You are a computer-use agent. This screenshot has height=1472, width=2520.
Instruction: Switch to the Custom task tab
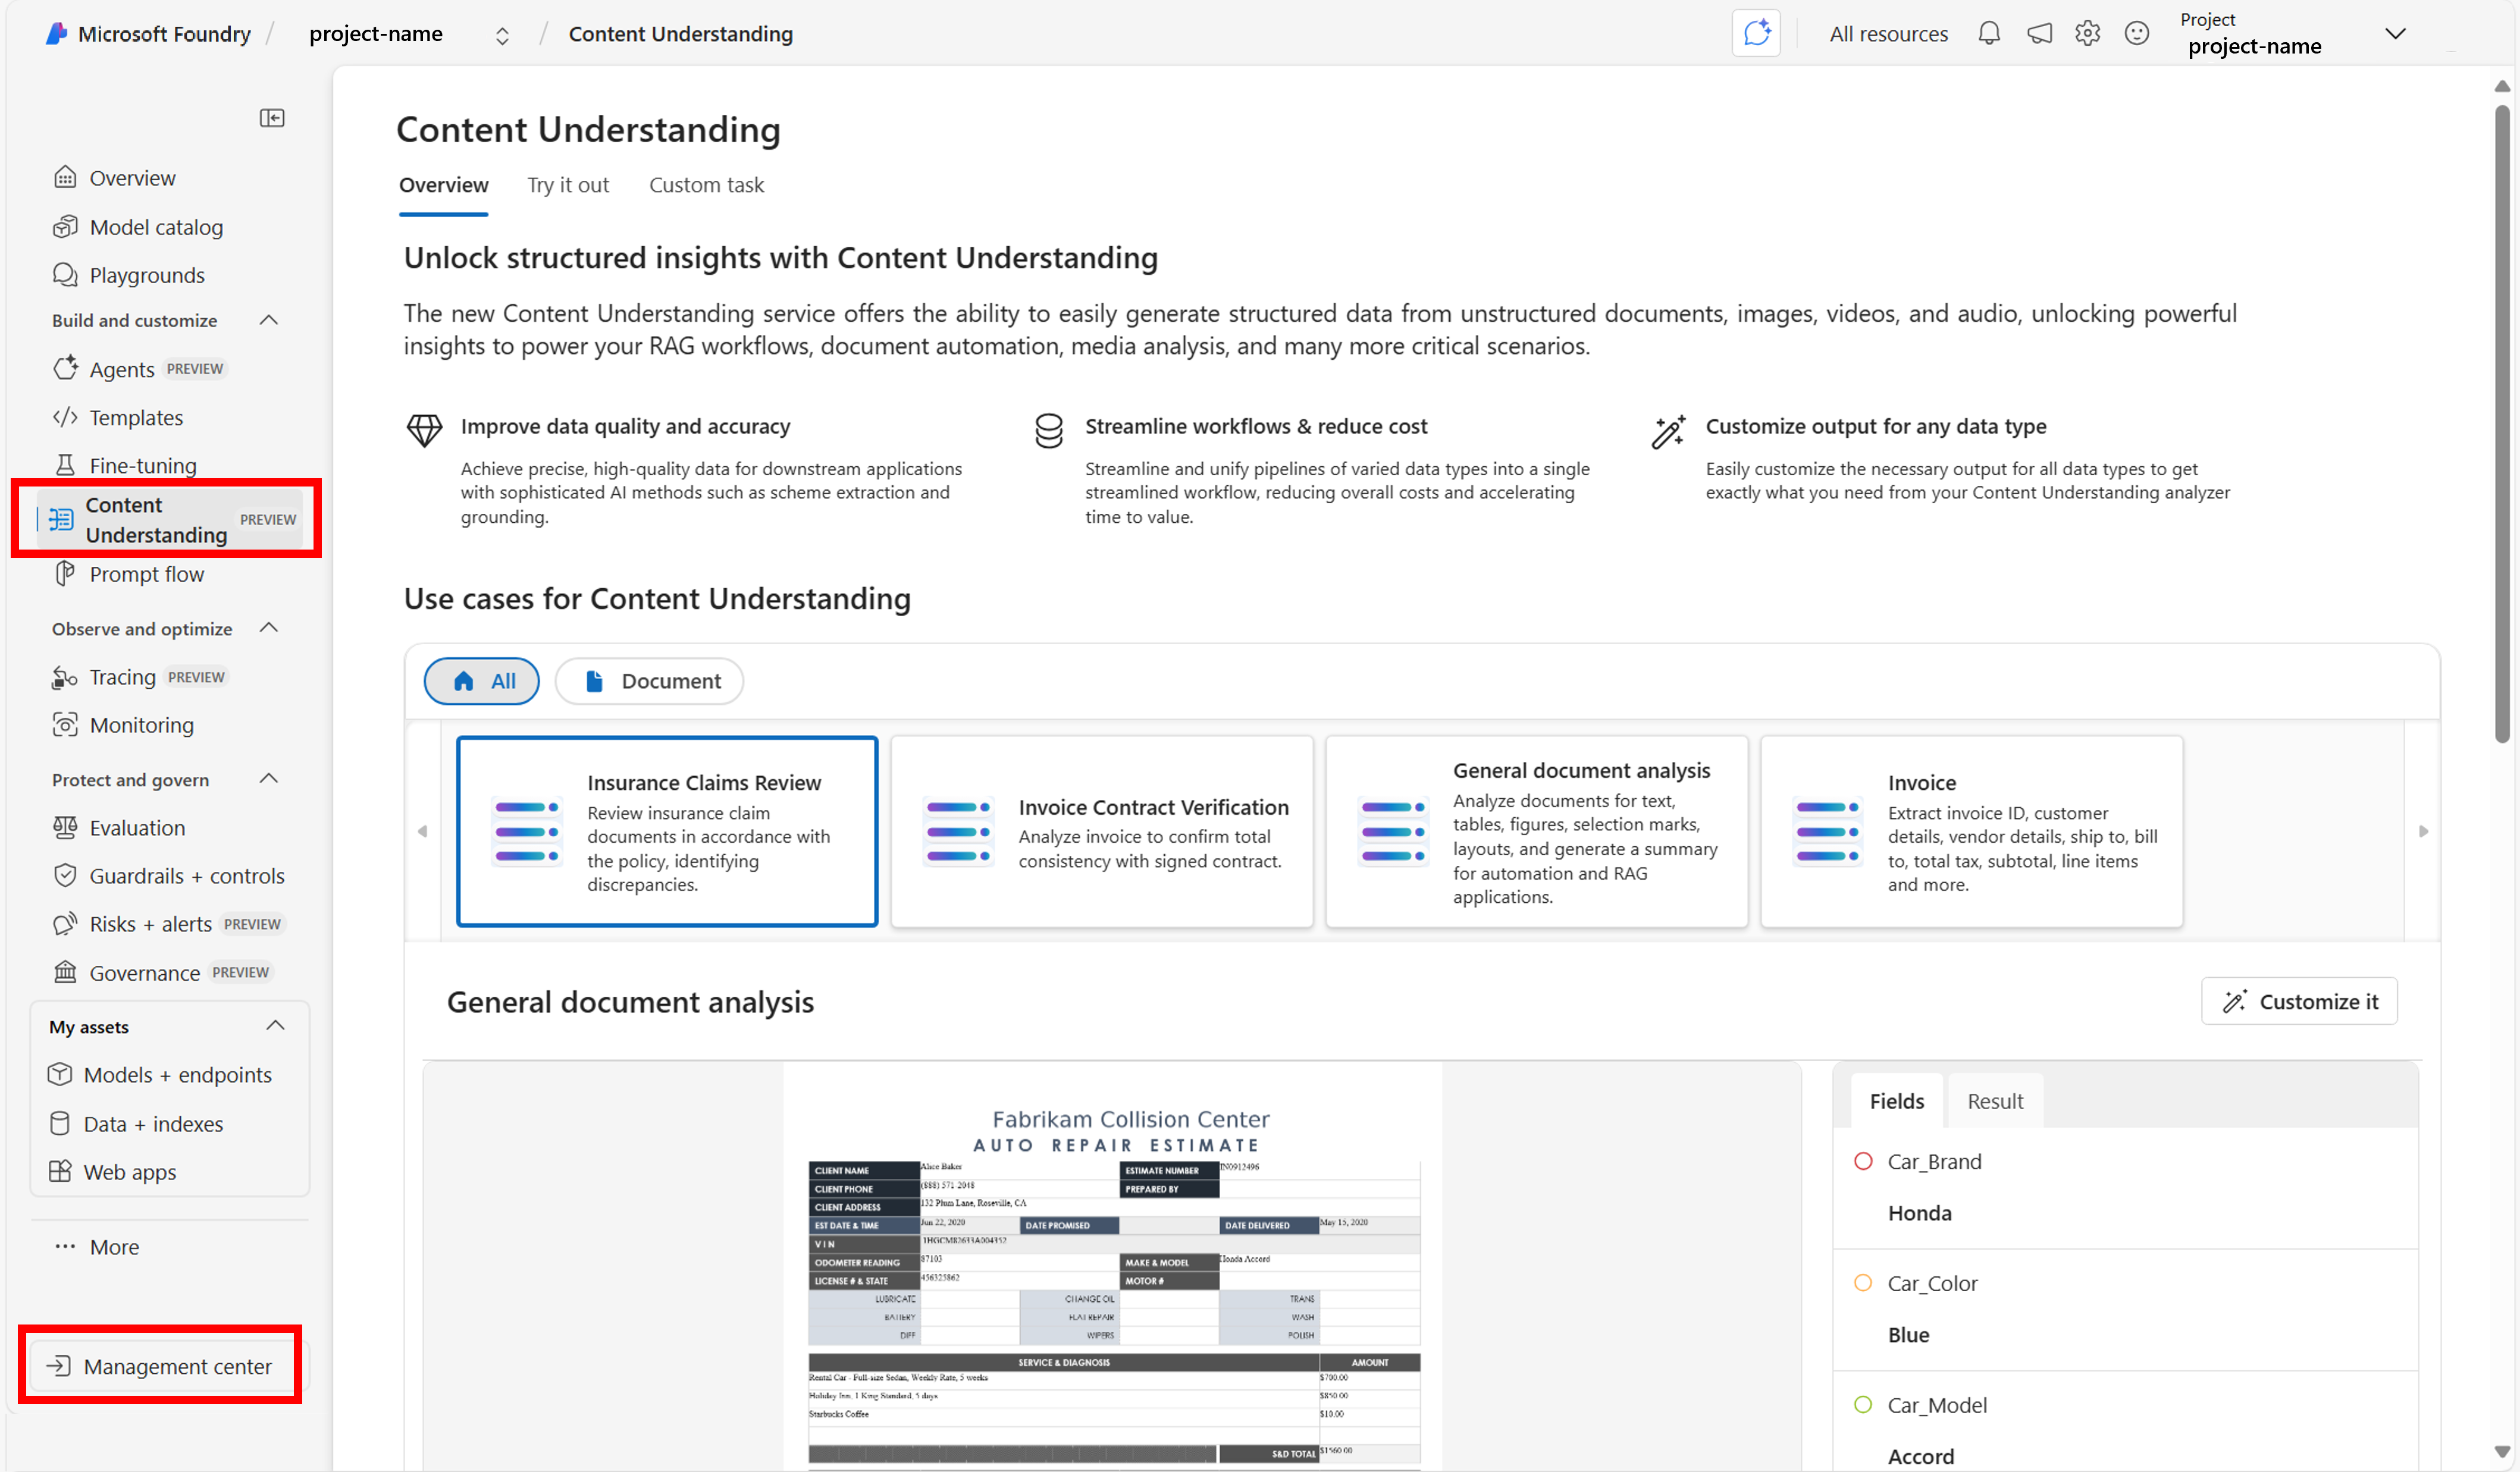pyautogui.click(x=706, y=185)
